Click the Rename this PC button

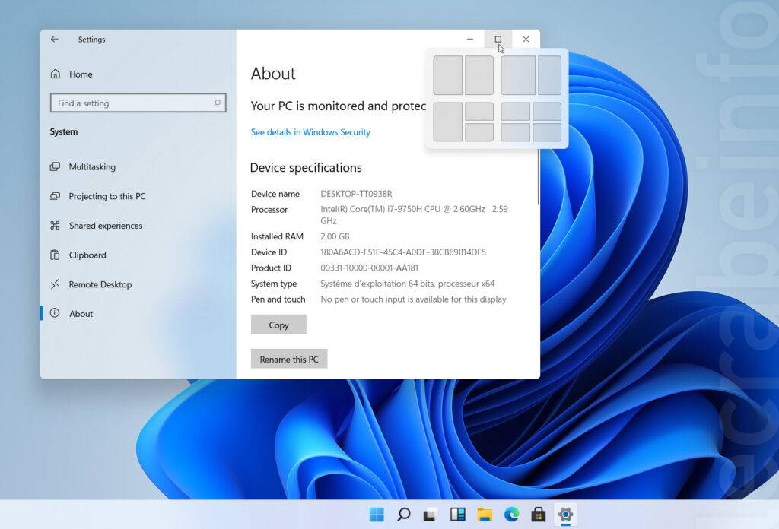point(289,359)
